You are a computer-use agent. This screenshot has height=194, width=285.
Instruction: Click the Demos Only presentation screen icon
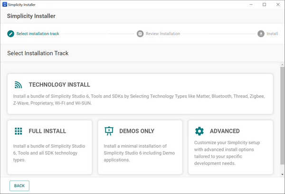(x=109, y=131)
